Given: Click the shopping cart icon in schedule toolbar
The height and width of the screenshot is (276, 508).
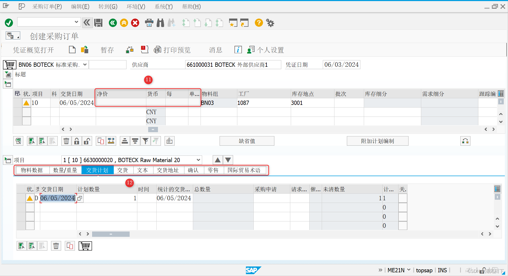Looking at the screenshot, I should 85,246.
